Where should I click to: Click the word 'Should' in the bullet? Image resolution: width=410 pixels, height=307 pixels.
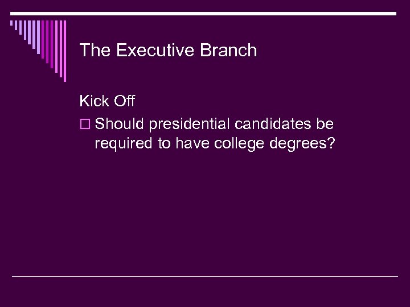pyautogui.click(x=118, y=124)
